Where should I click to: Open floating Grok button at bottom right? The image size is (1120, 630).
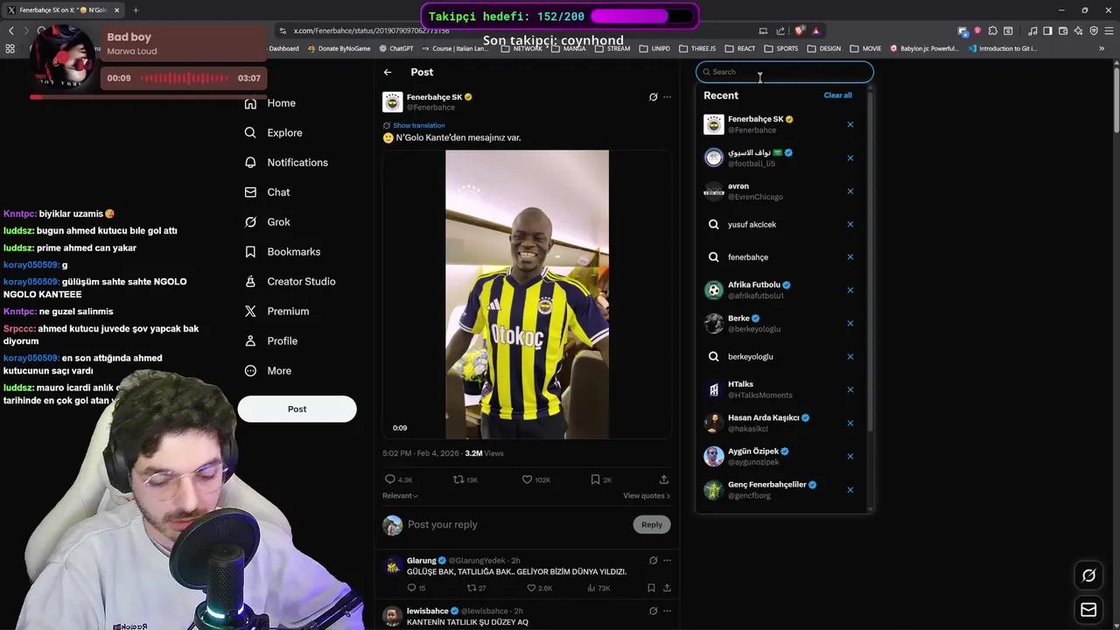(1088, 576)
